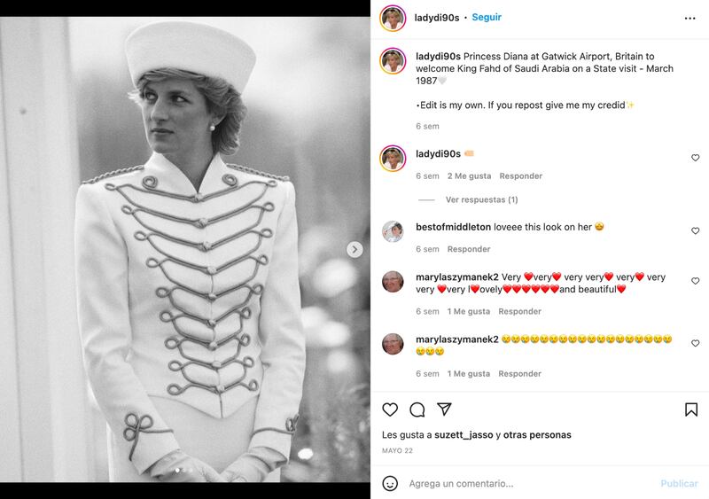Click the Diana black-and-white photo
This screenshot has height=499, width=709.
point(185,248)
